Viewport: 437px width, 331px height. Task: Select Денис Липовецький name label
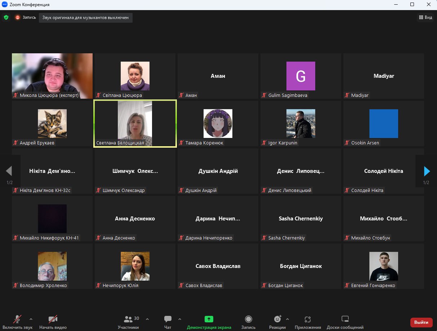290,191
